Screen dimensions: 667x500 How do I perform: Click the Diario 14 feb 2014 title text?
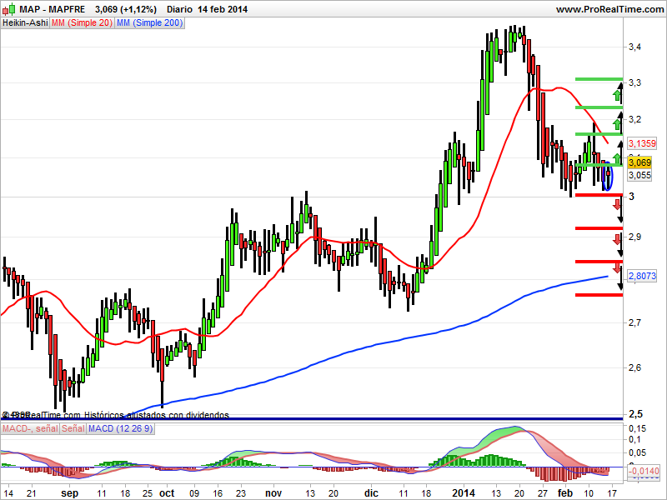tap(207, 9)
